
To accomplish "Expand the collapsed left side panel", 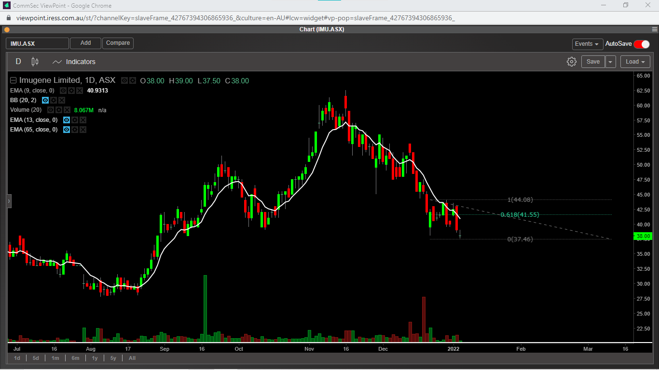I will 9,201.
